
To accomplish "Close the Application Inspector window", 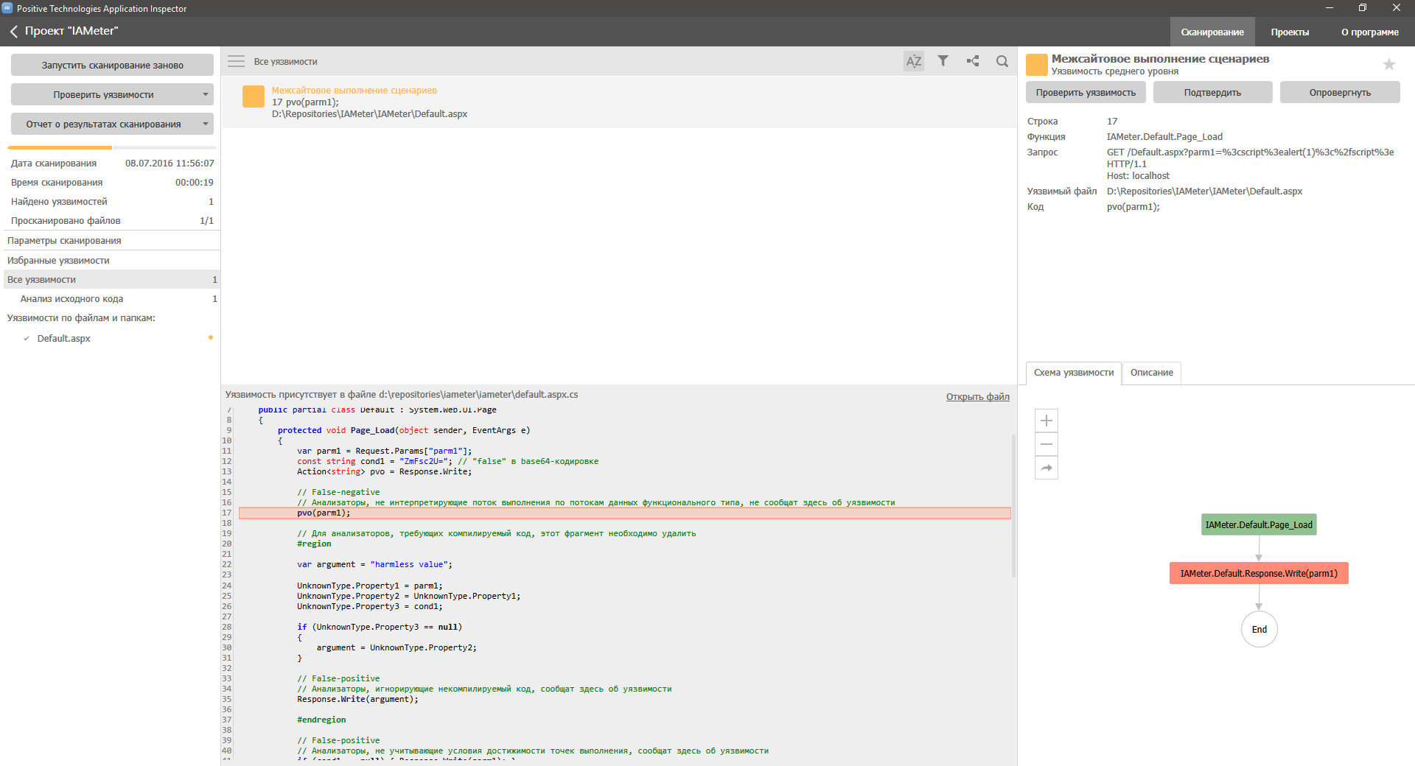I will [1397, 8].
